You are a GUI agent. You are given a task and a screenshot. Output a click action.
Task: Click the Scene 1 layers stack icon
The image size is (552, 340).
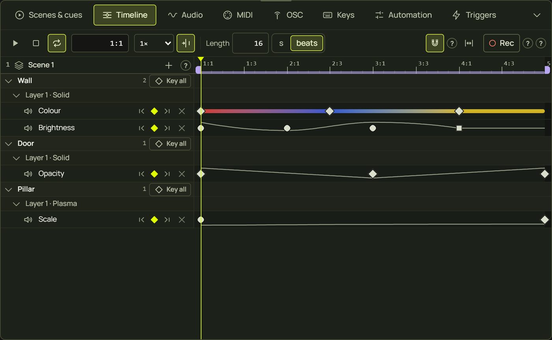19,65
